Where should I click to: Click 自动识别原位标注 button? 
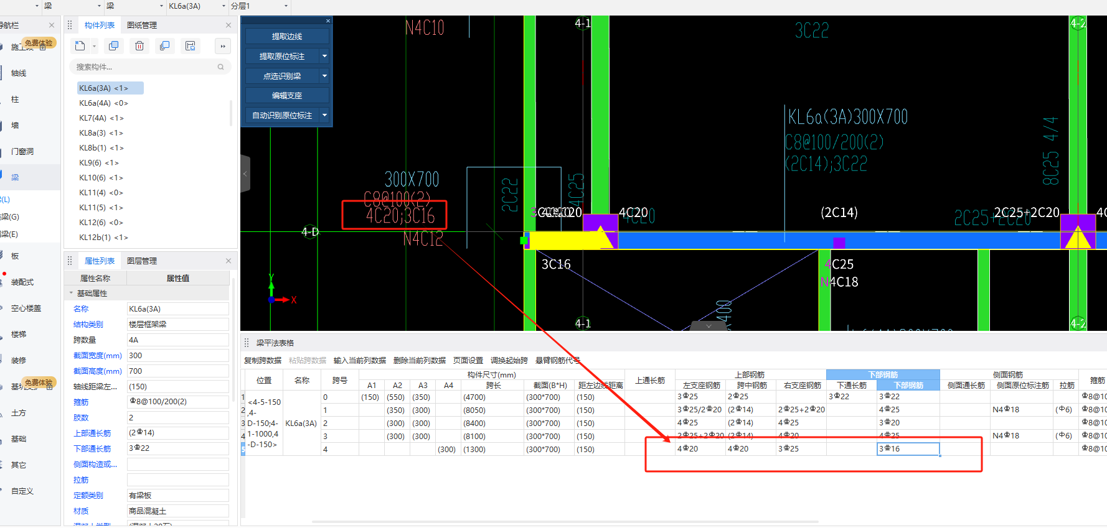282,116
